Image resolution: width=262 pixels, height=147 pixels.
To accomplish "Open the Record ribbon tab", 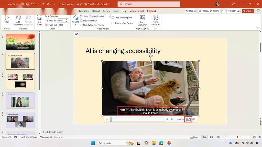I will coord(96,11).
